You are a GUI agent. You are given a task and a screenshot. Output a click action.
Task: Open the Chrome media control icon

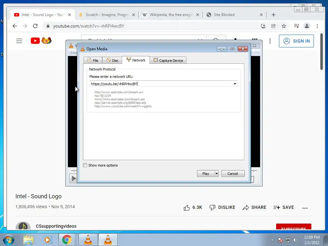(x=296, y=26)
